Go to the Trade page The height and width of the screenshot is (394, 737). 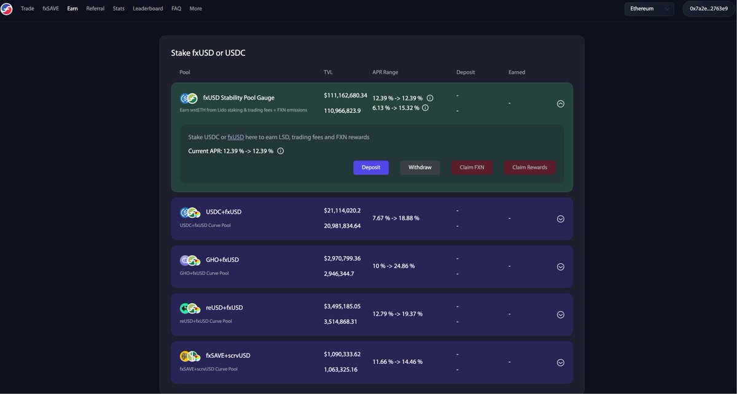(x=28, y=9)
